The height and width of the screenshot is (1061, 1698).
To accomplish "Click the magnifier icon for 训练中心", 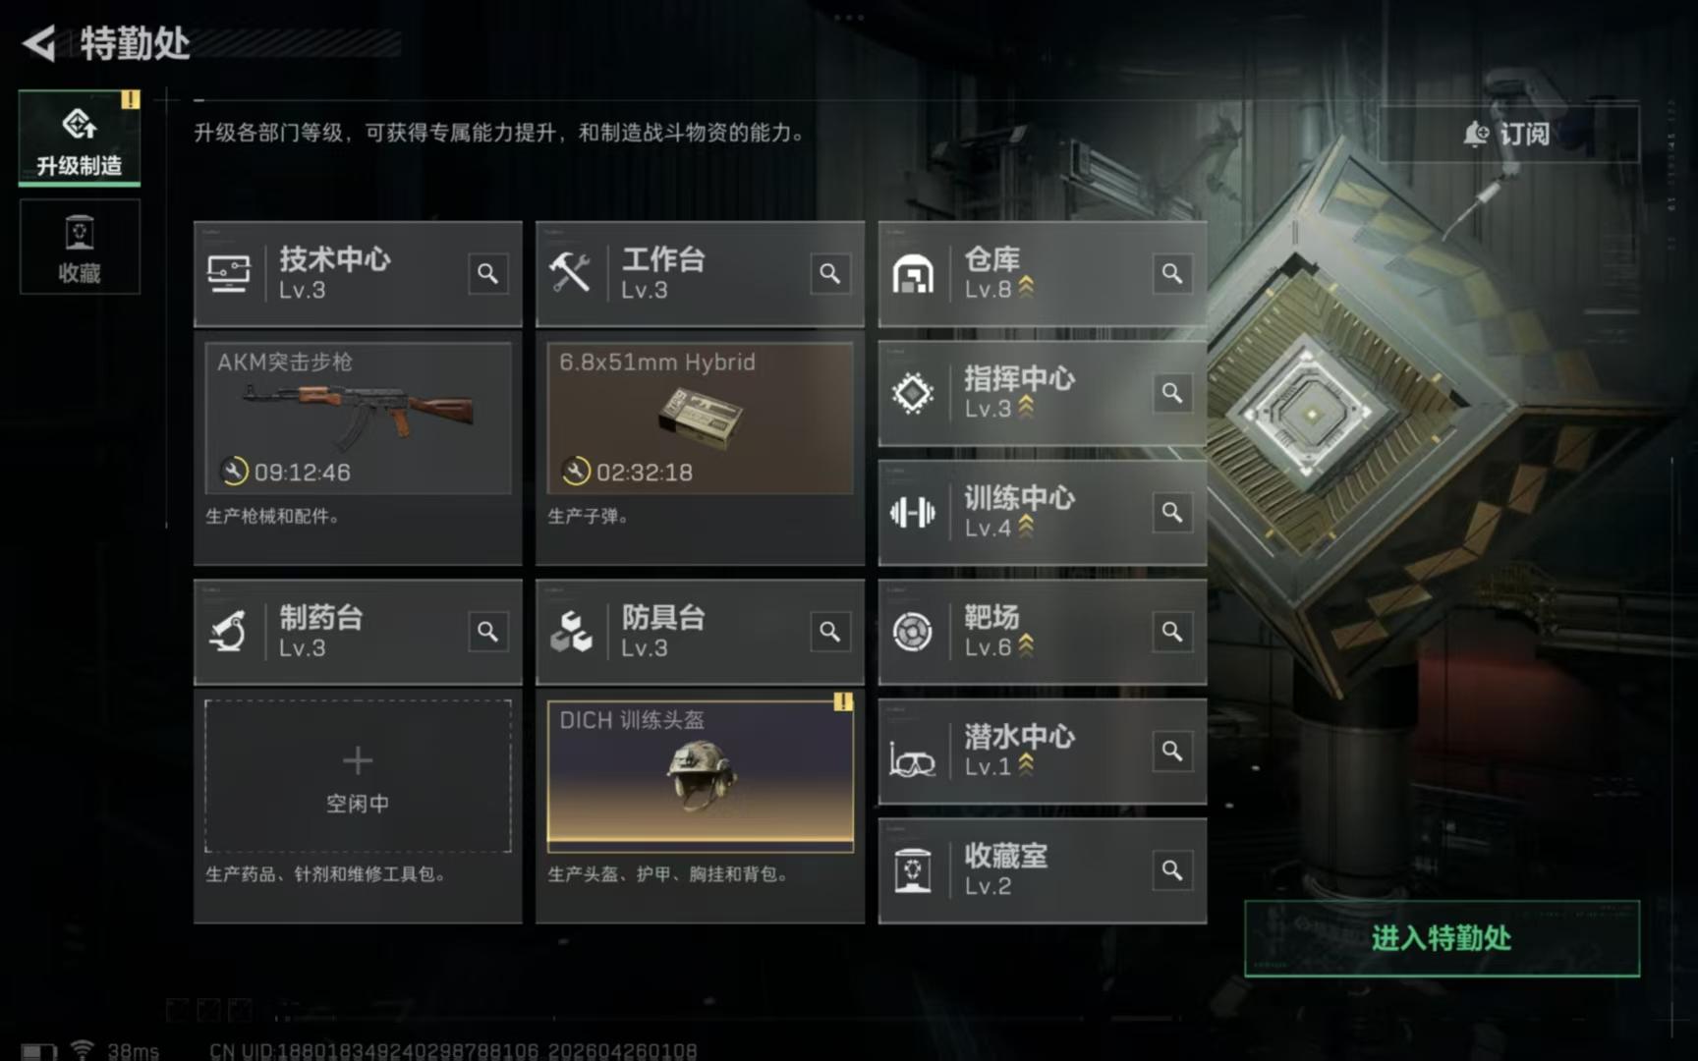I will [1171, 512].
